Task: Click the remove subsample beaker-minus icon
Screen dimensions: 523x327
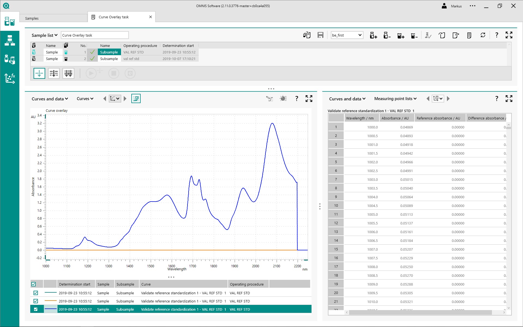Action: [414, 35]
